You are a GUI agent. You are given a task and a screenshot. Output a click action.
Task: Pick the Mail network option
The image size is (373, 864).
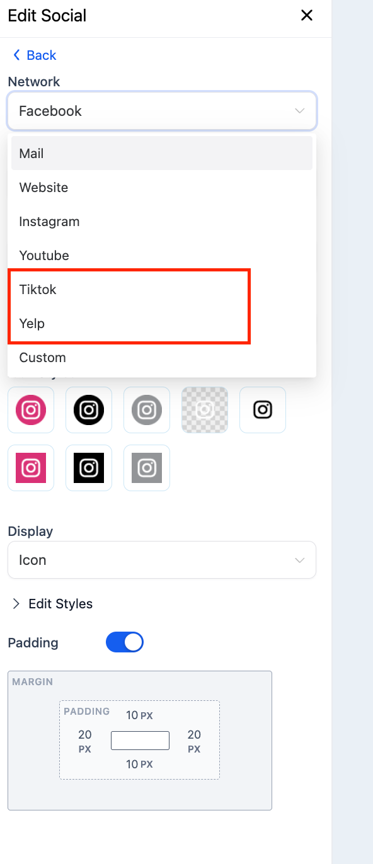pos(162,154)
